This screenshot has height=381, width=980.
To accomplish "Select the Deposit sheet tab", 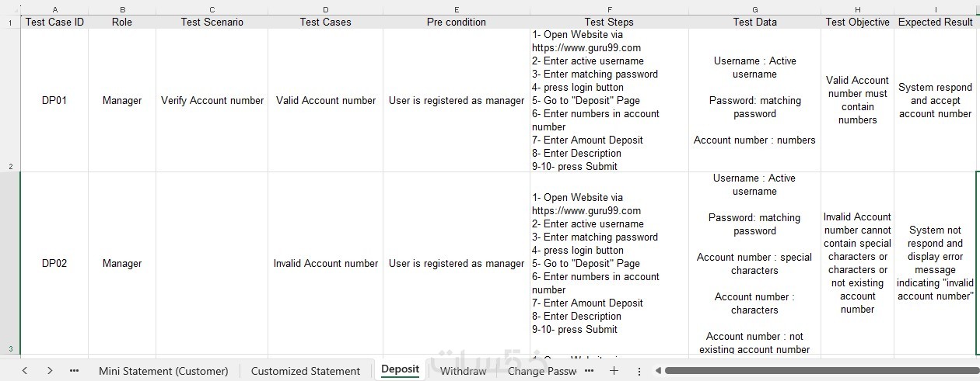I will [401, 370].
